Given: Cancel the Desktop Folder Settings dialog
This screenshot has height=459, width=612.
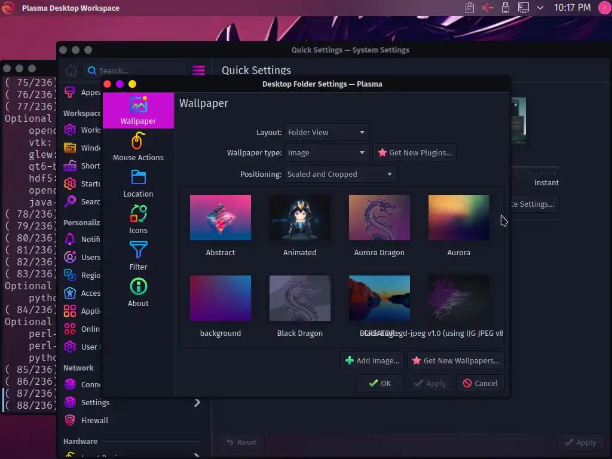Looking at the screenshot, I should 481,383.
